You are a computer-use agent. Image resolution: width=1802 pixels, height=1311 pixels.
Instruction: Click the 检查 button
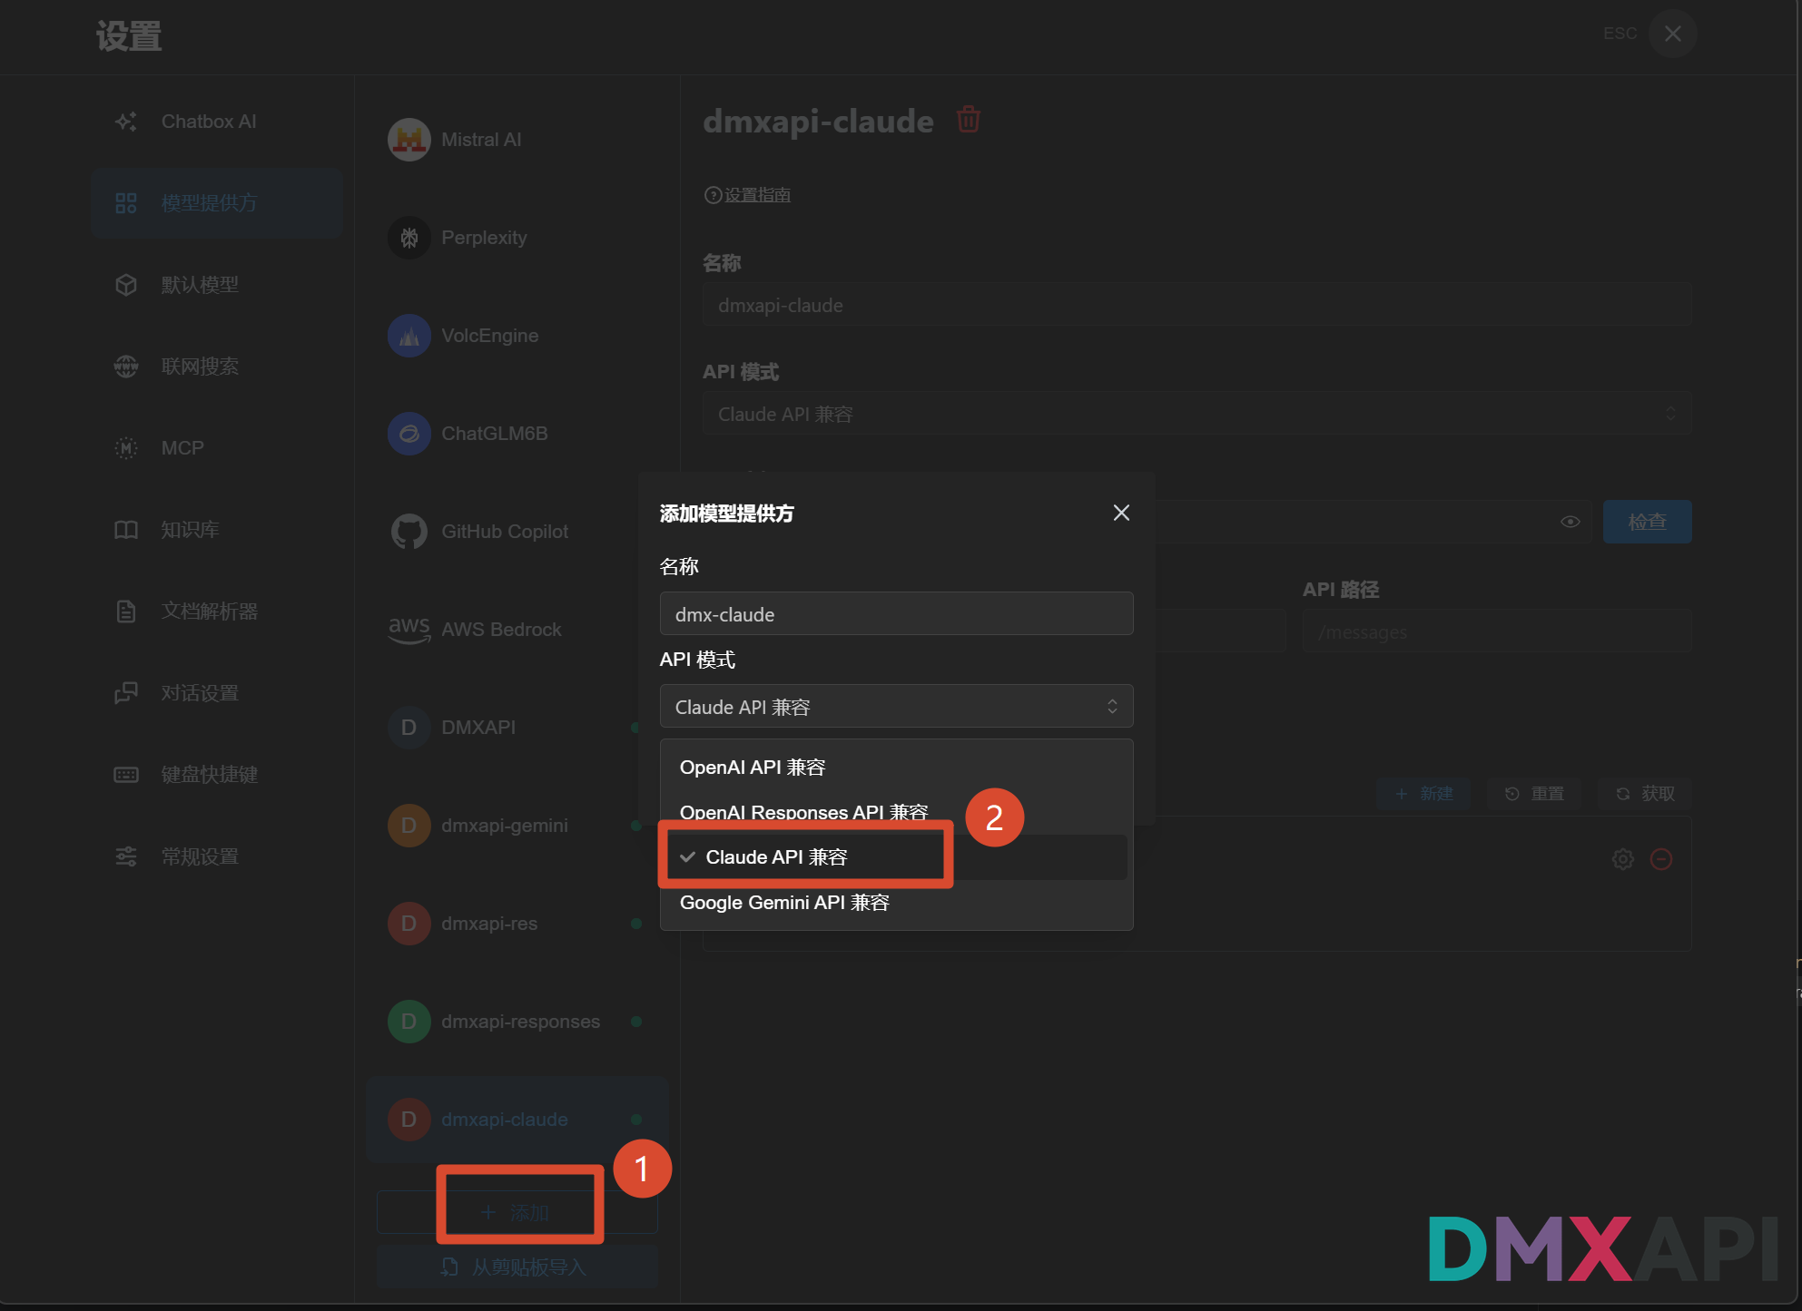[1647, 522]
